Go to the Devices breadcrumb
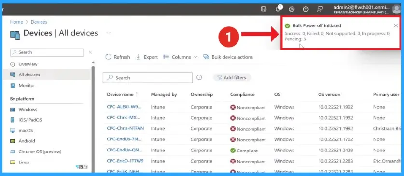Image resolution: width=404 pixels, height=176 pixels. [39, 22]
